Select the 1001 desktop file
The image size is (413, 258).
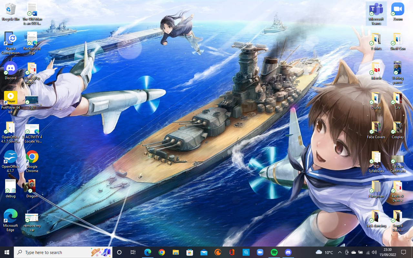click(32, 102)
